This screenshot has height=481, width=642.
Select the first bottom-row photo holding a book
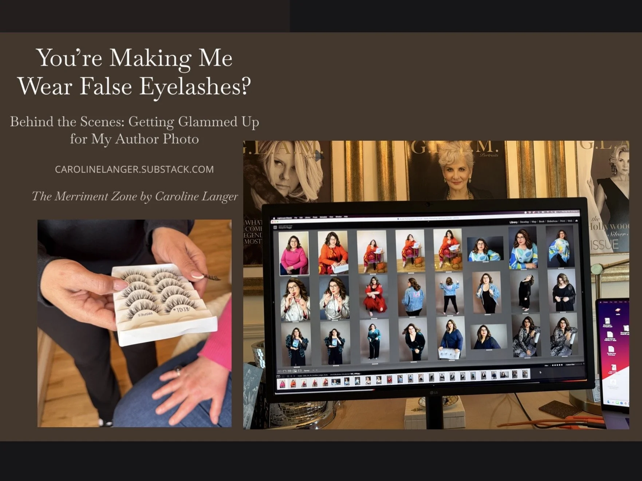[x=296, y=344]
